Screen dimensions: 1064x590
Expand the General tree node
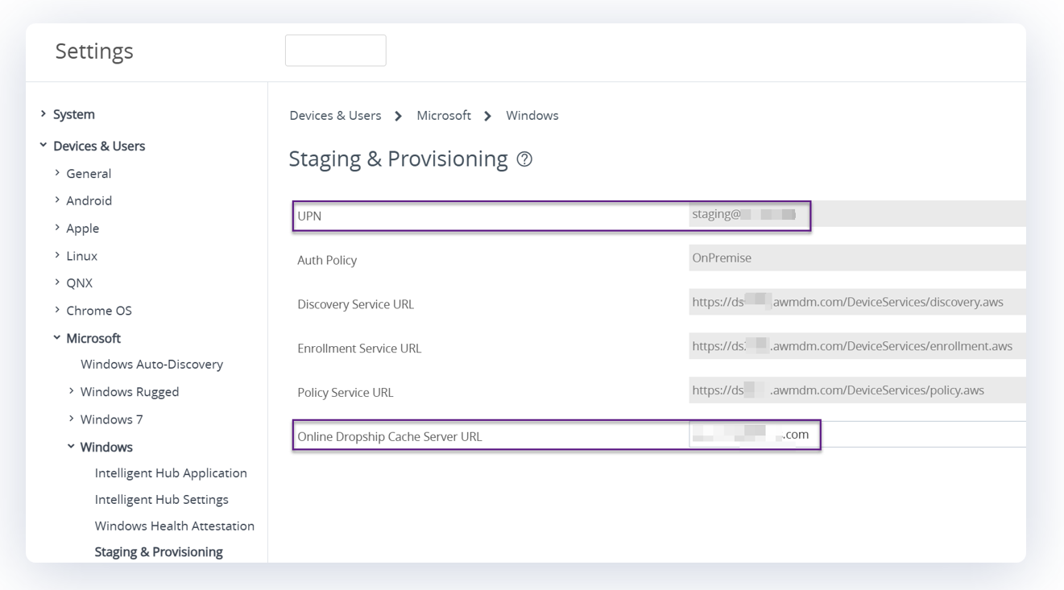pos(57,173)
